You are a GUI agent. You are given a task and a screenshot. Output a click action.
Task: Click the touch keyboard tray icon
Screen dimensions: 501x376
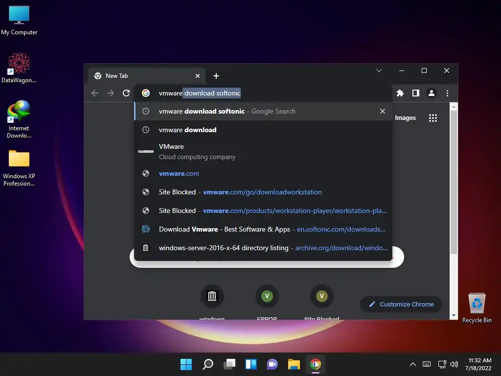[x=427, y=364]
